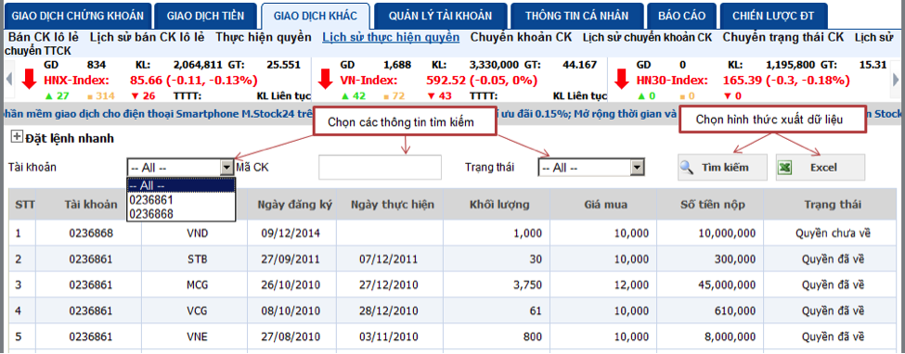Screen dimensions: 905x354
Task: Choose account 0236868 from the dropdown list
Action: (x=181, y=214)
